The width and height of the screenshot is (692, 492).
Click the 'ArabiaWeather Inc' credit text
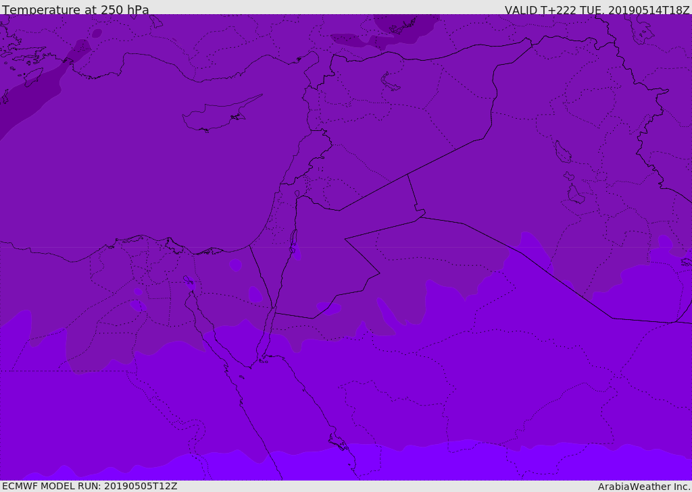click(x=644, y=487)
